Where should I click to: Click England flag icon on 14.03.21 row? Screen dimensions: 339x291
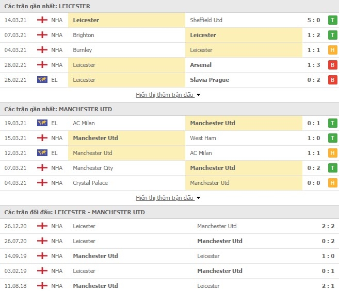coord(42,20)
